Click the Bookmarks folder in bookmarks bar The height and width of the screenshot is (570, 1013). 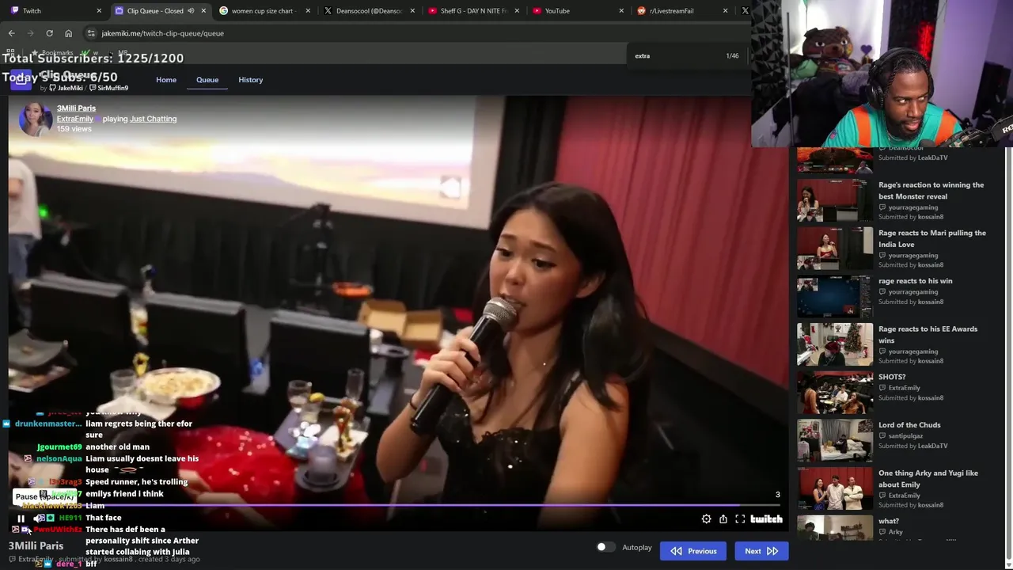click(x=52, y=53)
